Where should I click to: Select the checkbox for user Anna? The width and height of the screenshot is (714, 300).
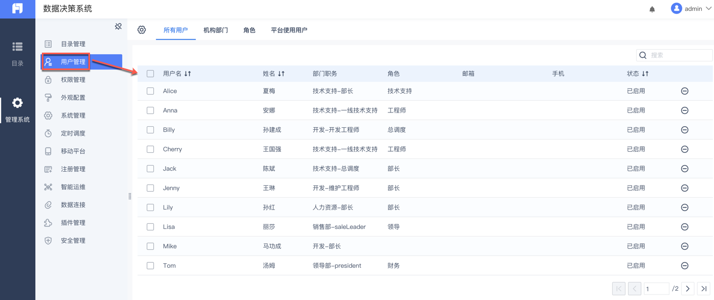coord(150,110)
